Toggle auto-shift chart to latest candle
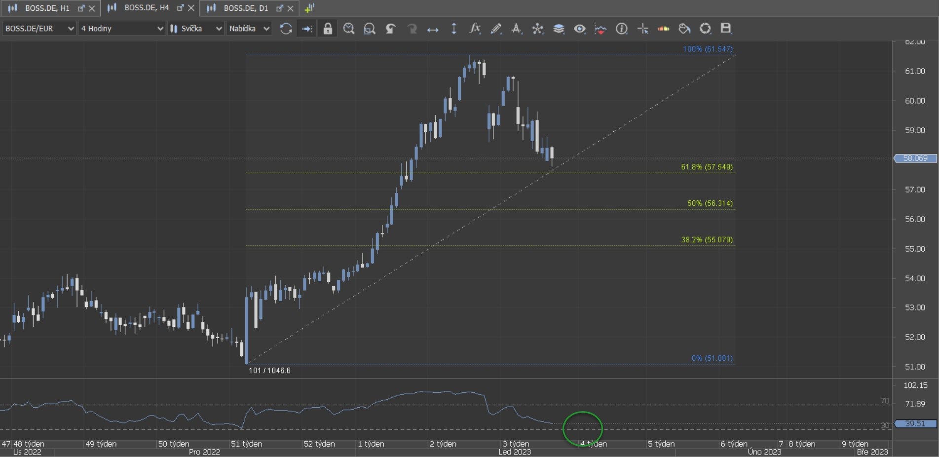This screenshot has height=457, width=939. (307, 29)
